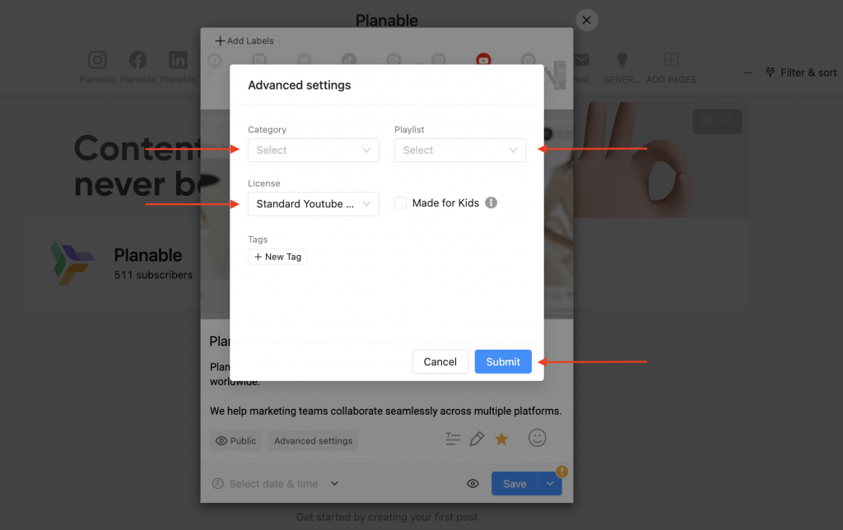Screen dimensions: 843x530
Task: Open the Instagram Planable page
Action: 97,59
